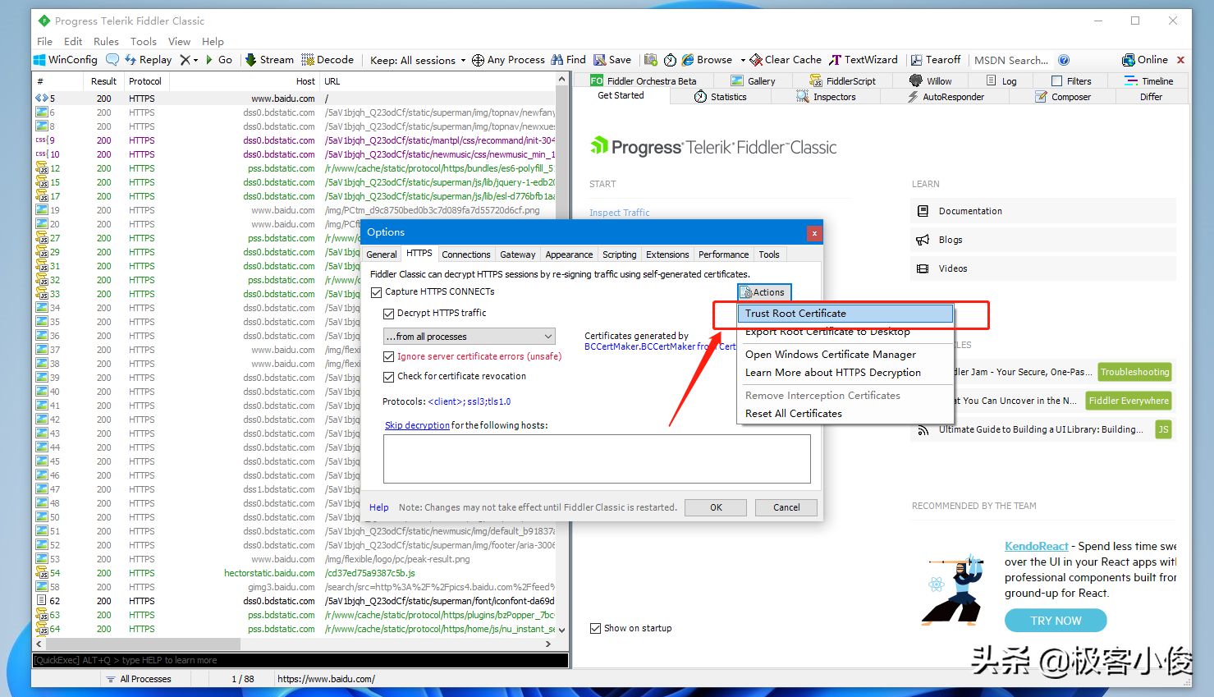Image resolution: width=1214 pixels, height=697 pixels.
Task: Click the Troubleshooting tag button
Action: point(1134,372)
